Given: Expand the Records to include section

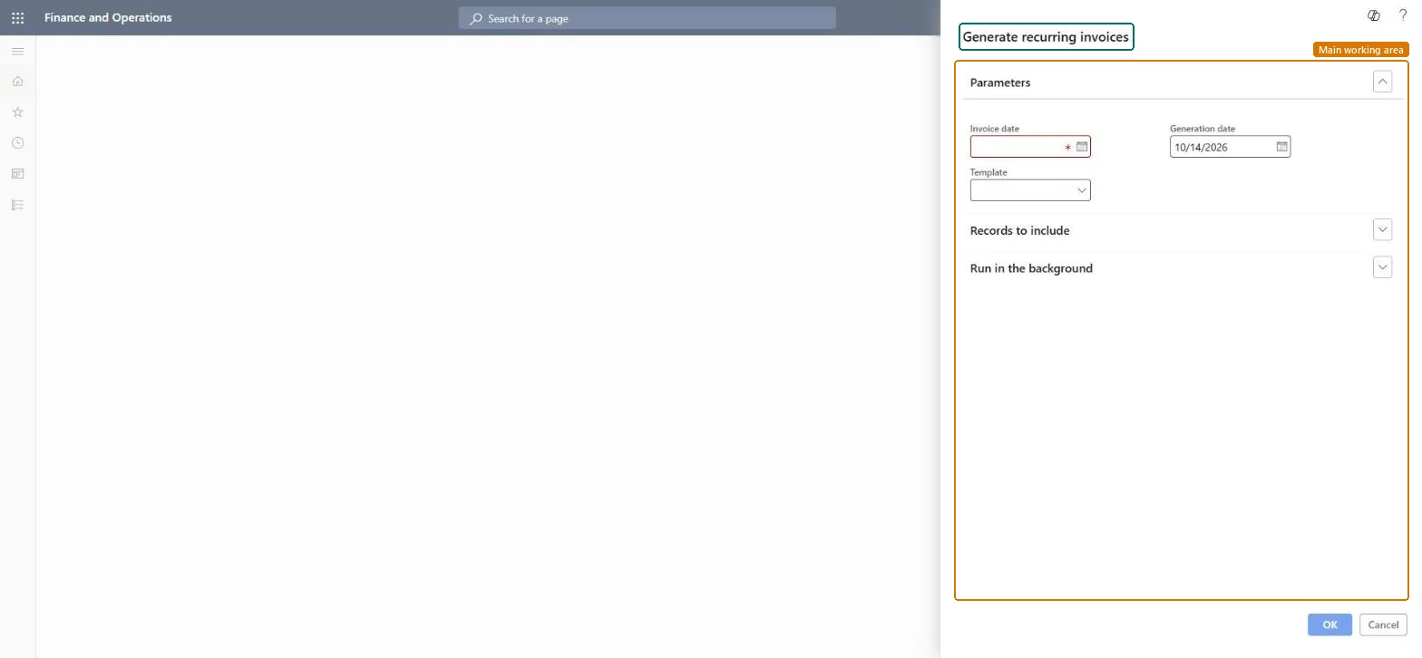Looking at the screenshot, I should pyautogui.click(x=1382, y=230).
